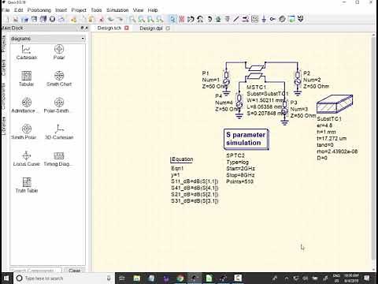378x284 pixels.
Task: Click the Deactivate/Activate component tool
Action: (181, 19)
